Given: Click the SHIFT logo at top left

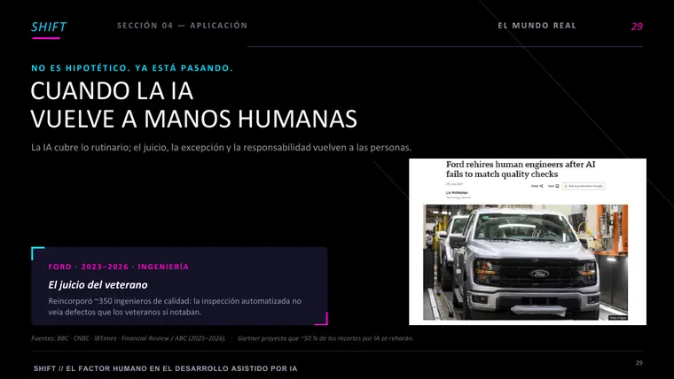Looking at the screenshot, I should tap(49, 27).
